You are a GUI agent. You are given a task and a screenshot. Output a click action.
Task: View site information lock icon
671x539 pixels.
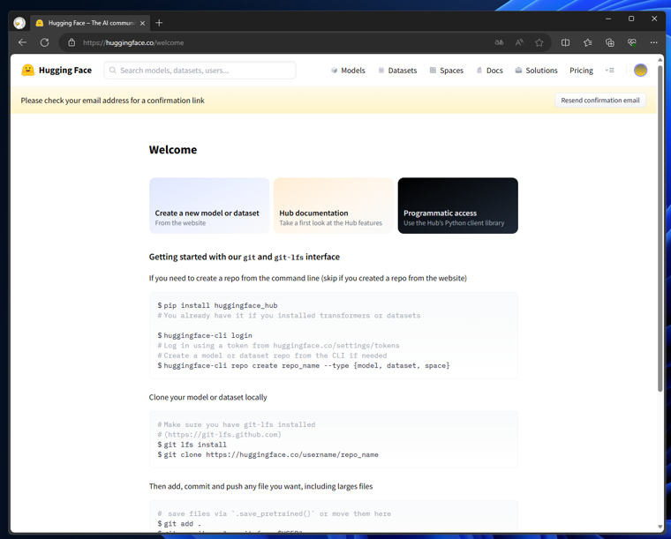pyautogui.click(x=72, y=42)
